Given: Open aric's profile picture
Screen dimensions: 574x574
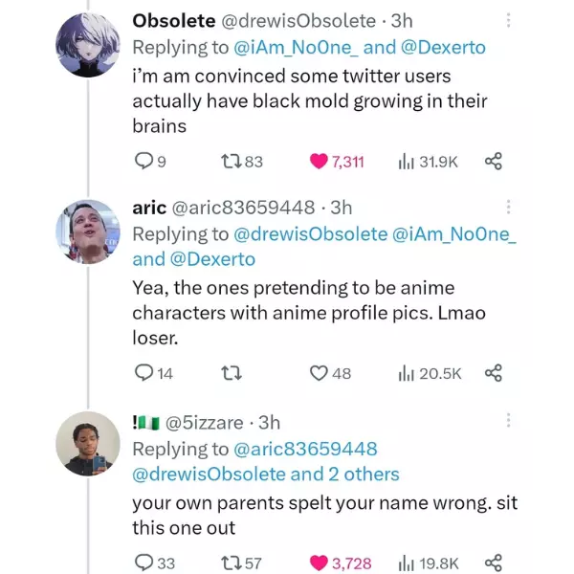Looking at the screenshot, I should 88,234.
